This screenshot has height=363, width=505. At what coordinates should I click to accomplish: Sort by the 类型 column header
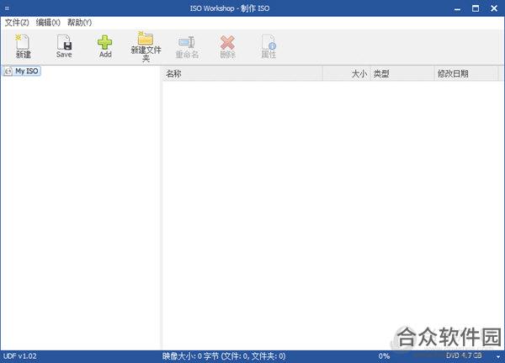click(x=402, y=74)
